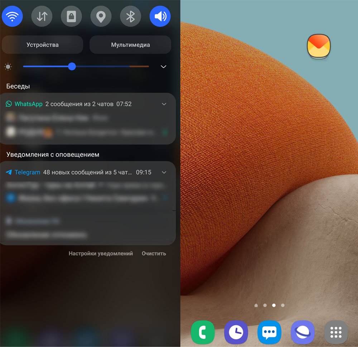Open the Мультимедиа panel
The width and height of the screenshot is (358, 347).
130,44
